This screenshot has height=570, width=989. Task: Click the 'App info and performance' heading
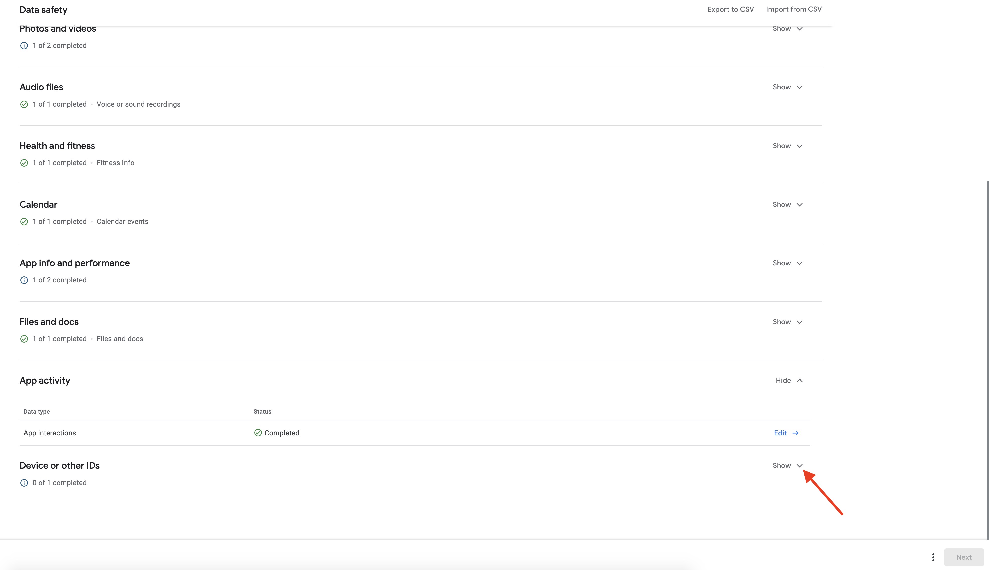coord(74,263)
